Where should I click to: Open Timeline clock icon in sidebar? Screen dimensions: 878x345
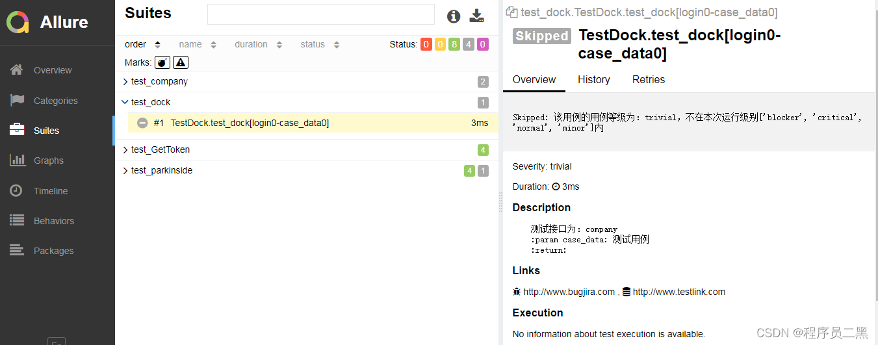coord(17,190)
